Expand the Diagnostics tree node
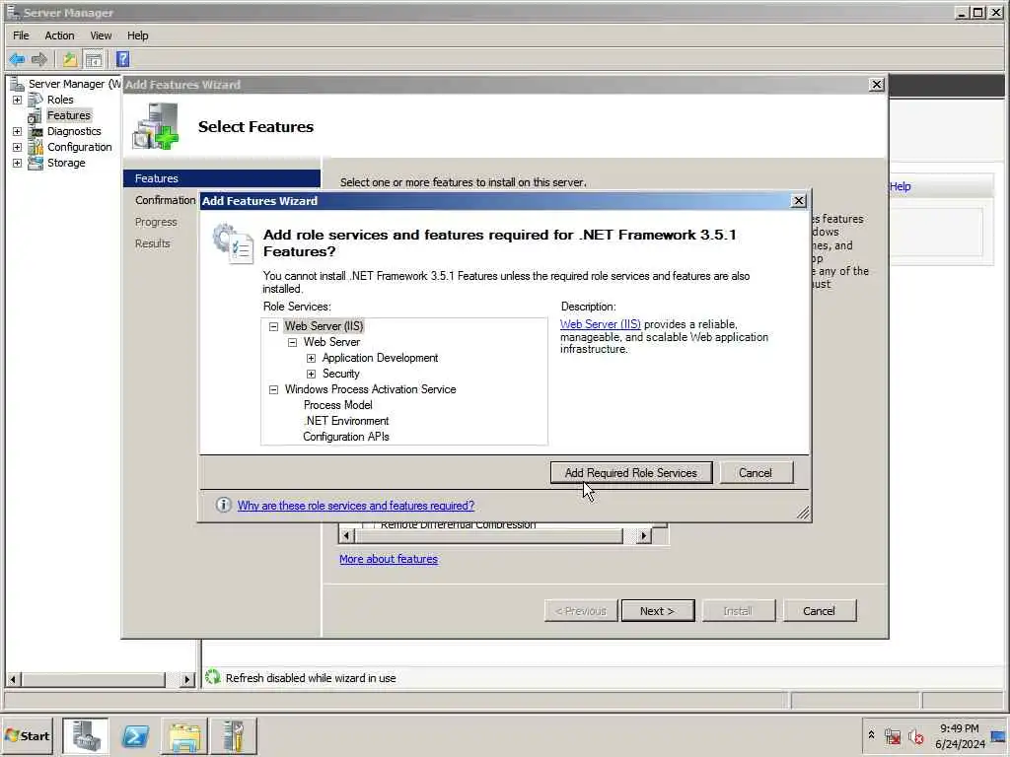The height and width of the screenshot is (757, 1010). [x=18, y=131]
